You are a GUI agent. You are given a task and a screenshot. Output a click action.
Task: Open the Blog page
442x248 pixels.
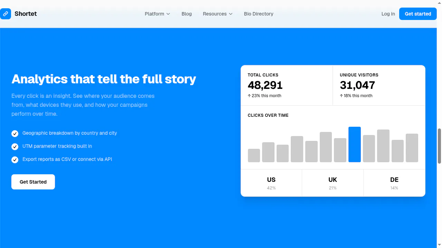click(186, 14)
